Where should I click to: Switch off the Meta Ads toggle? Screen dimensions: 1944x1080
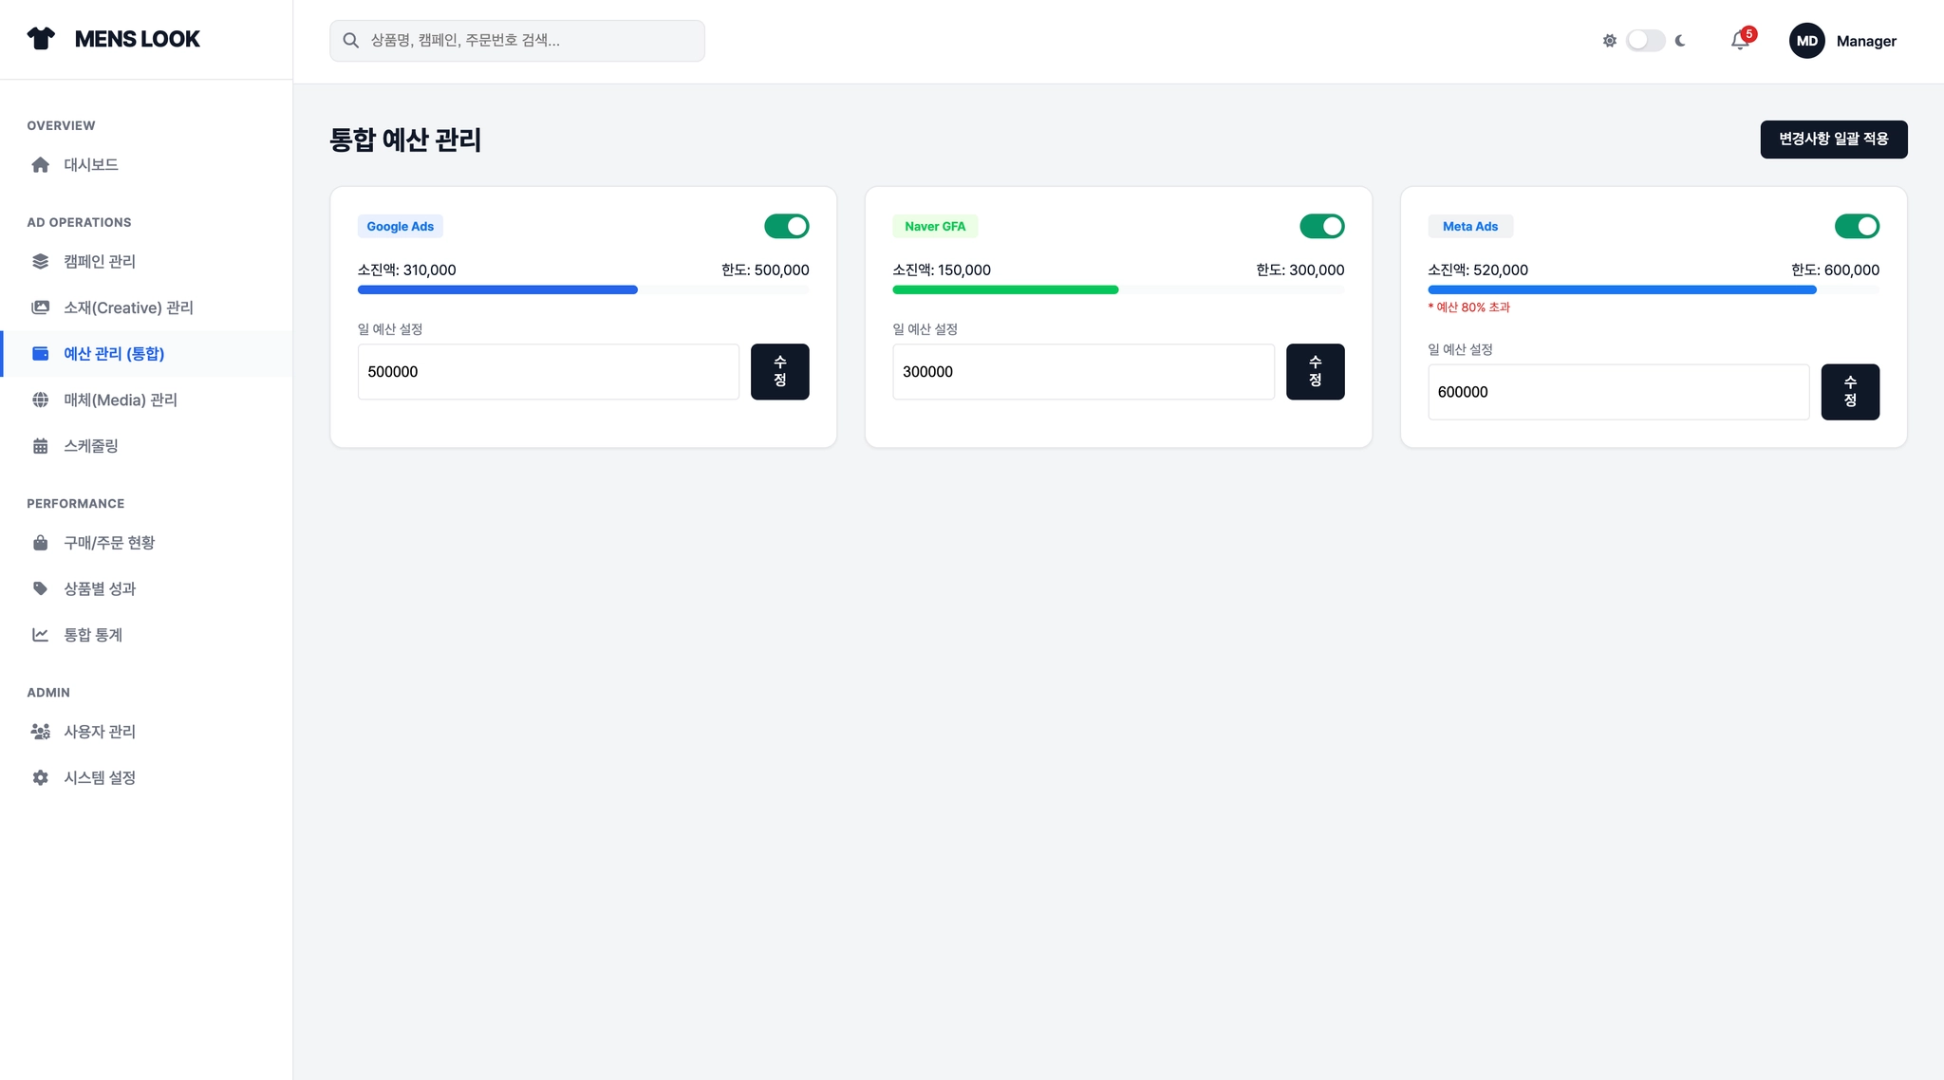(1857, 226)
